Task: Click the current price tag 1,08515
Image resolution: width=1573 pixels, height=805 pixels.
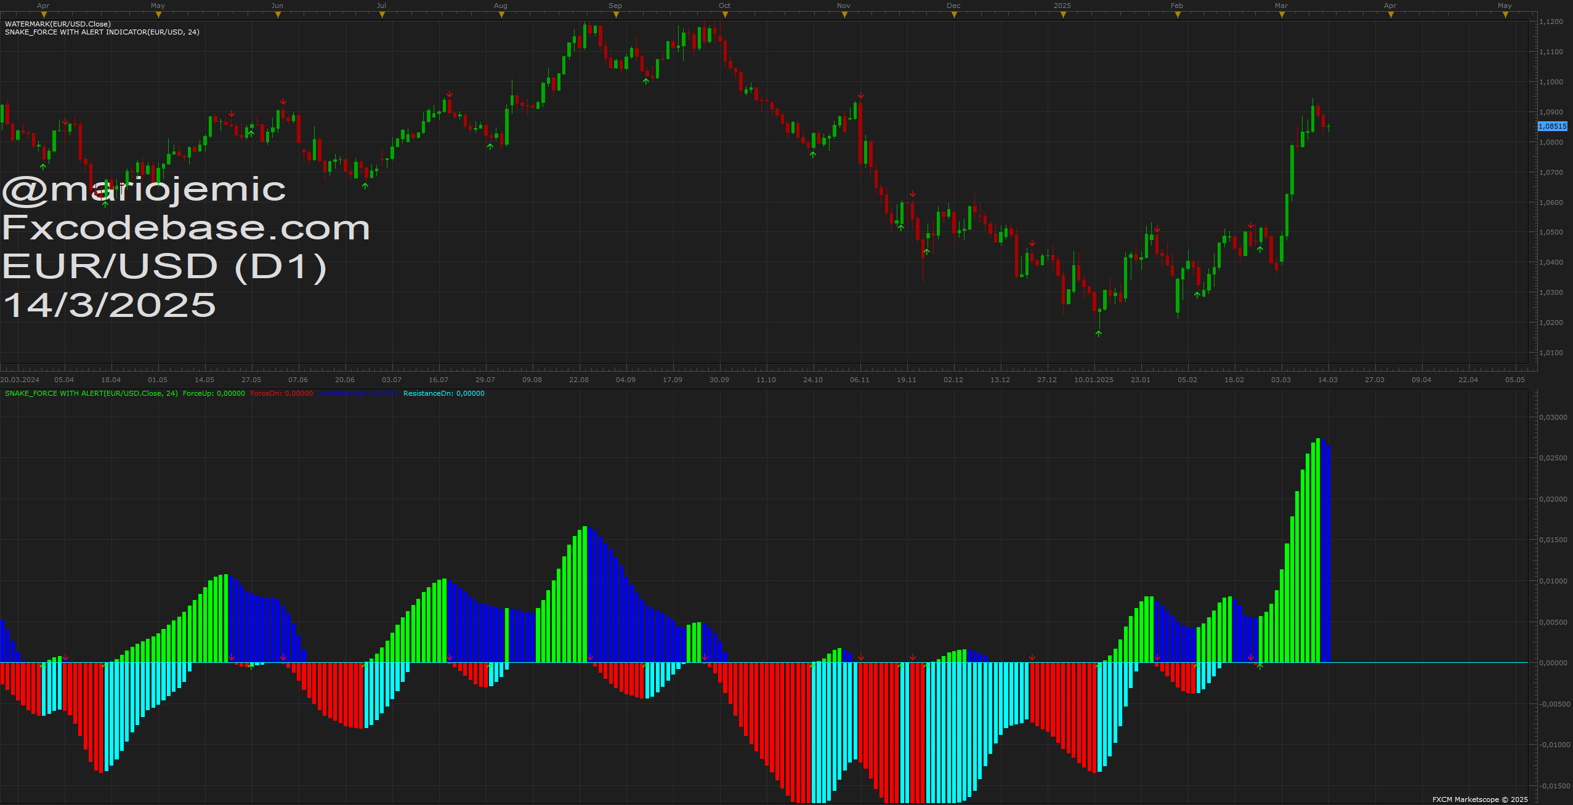Action: [x=1552, y=126]
